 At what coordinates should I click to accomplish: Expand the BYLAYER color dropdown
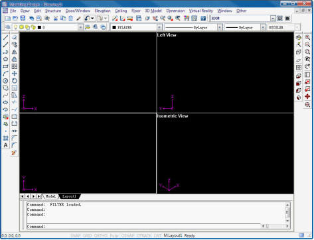point(159,27)
